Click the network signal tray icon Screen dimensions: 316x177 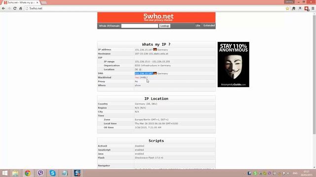[279, 174]
